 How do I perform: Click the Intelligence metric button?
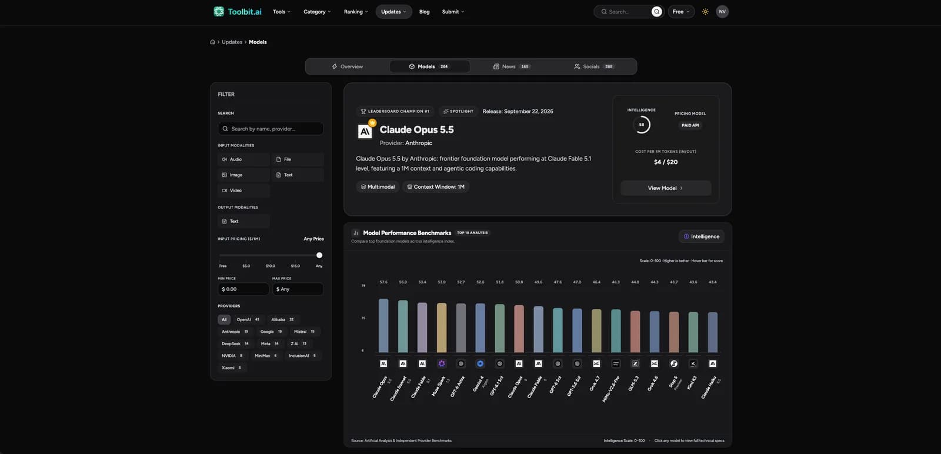pyautogui.click(x=702, y=236)
